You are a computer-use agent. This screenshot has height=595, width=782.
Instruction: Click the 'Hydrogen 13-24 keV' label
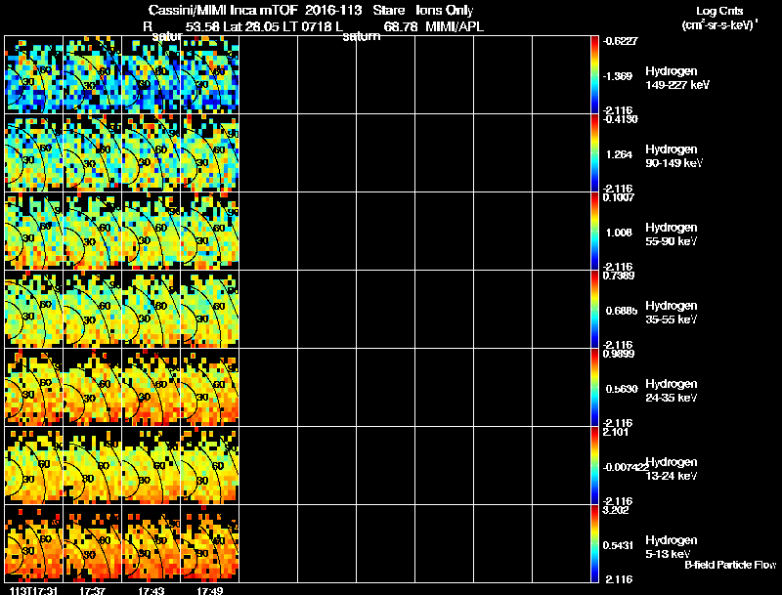672,469
